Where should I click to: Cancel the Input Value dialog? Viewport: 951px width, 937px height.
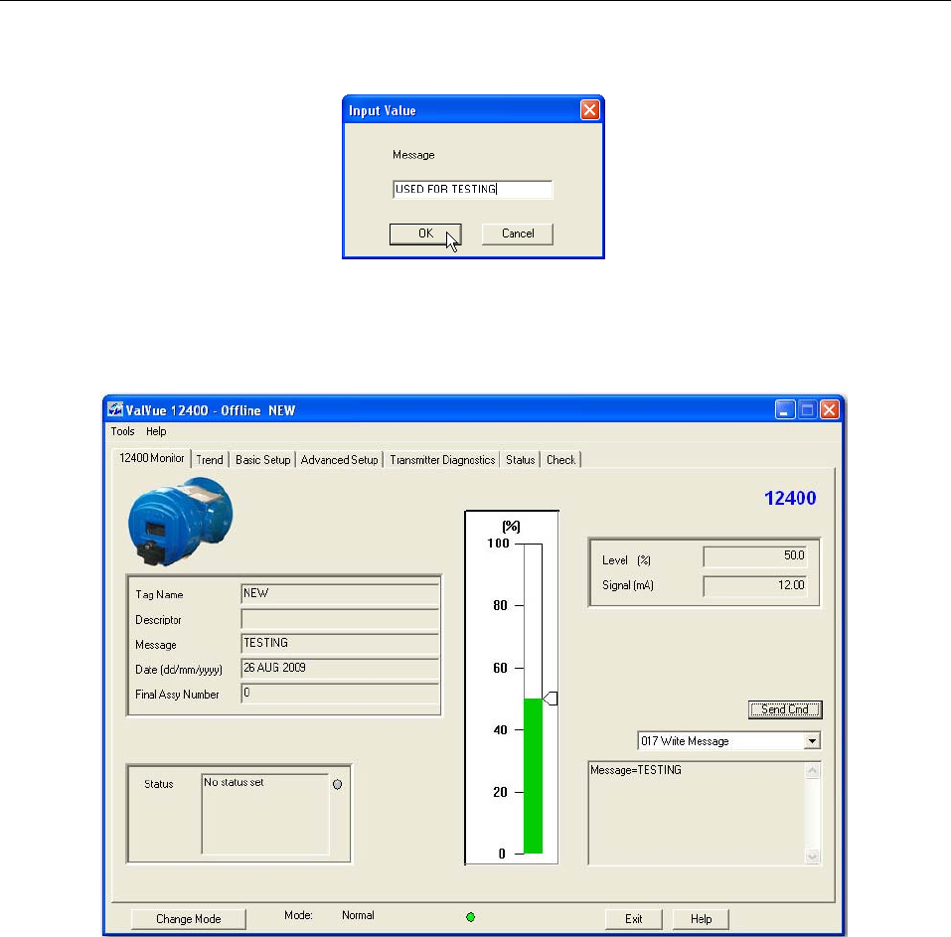518,234
